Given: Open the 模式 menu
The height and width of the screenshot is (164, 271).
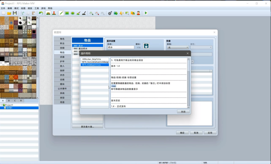Looking at the screenshot, I should click(16, 8).
